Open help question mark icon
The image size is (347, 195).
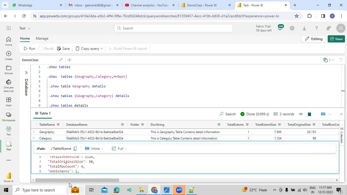[x=316, y=28]
